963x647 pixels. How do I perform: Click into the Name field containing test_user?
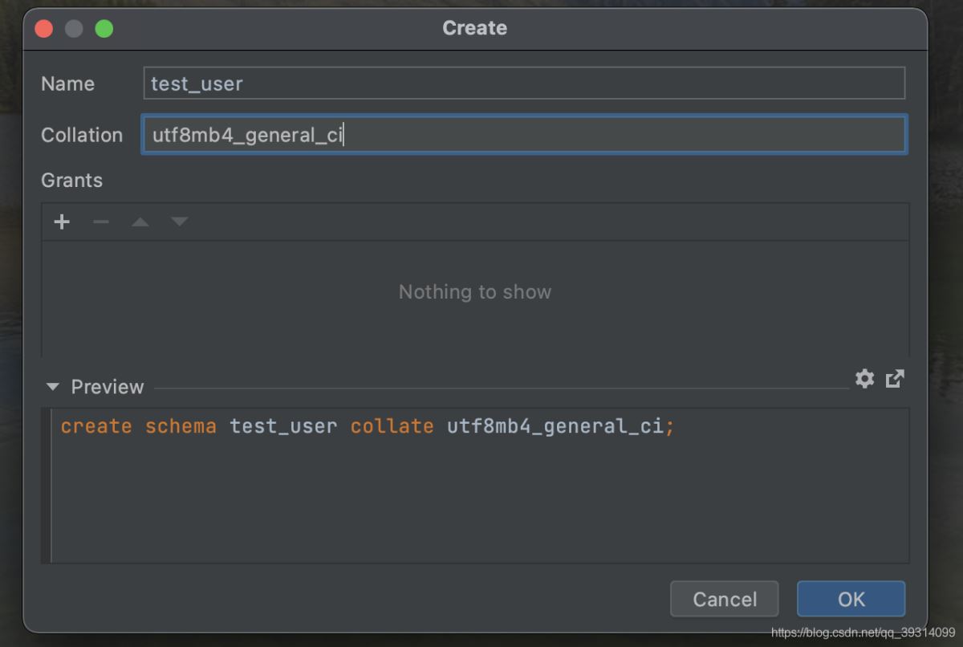pos(523,83)
